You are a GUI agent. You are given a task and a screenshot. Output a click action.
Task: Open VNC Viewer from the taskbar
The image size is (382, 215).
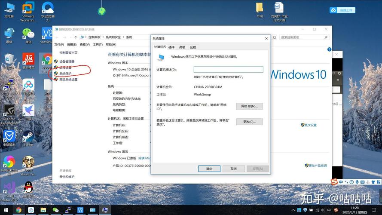coord(80,210)
